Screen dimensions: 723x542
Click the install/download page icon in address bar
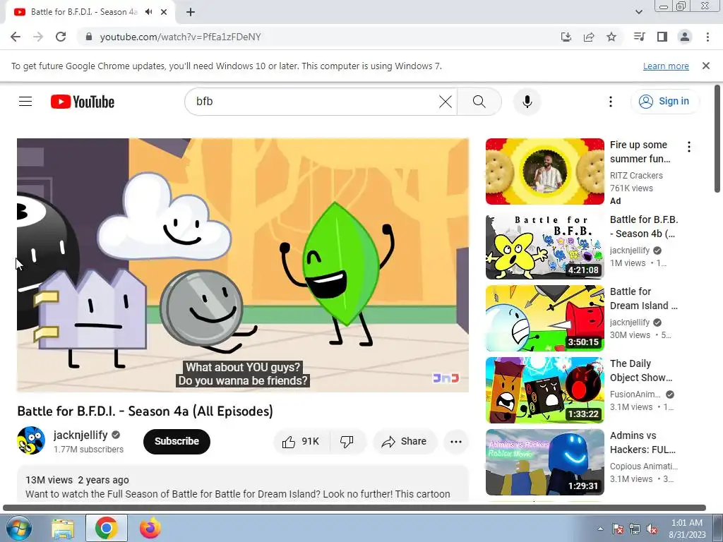pos(566,37)
